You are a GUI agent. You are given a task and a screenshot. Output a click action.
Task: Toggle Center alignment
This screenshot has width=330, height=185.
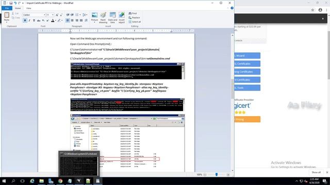[x=72, y=21]
